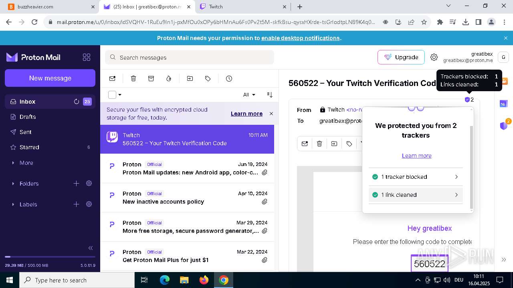The image size is (513, 288).
Task: Open the All filter dropdown
Action: pos(249,95)
